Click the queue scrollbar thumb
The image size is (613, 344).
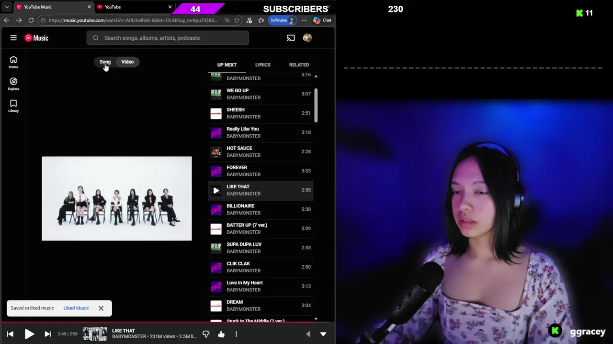316,105
